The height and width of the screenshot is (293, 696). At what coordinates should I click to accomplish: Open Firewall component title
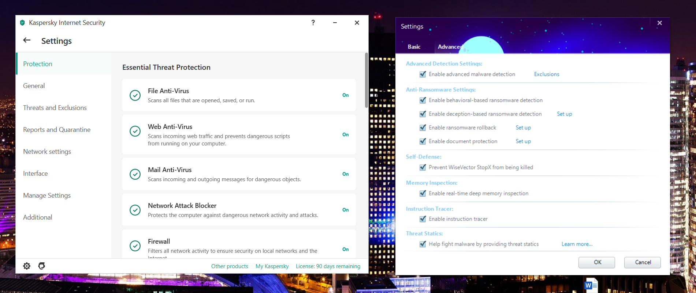coord(159,241)
